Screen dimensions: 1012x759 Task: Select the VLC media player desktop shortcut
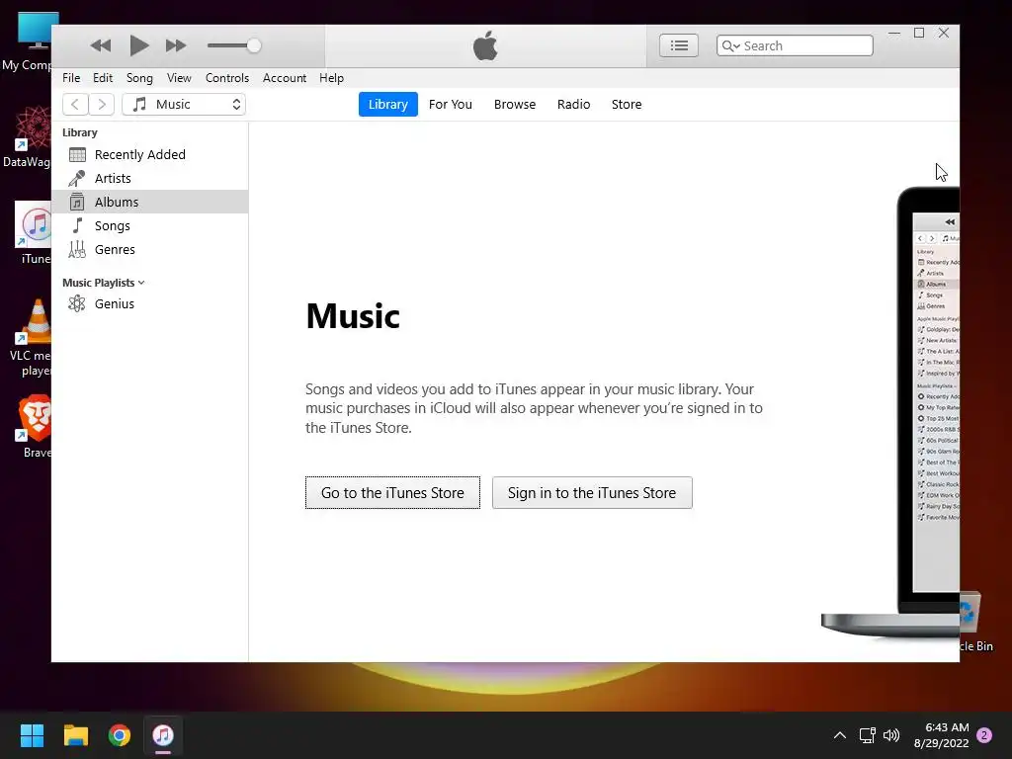pos(33,338)
